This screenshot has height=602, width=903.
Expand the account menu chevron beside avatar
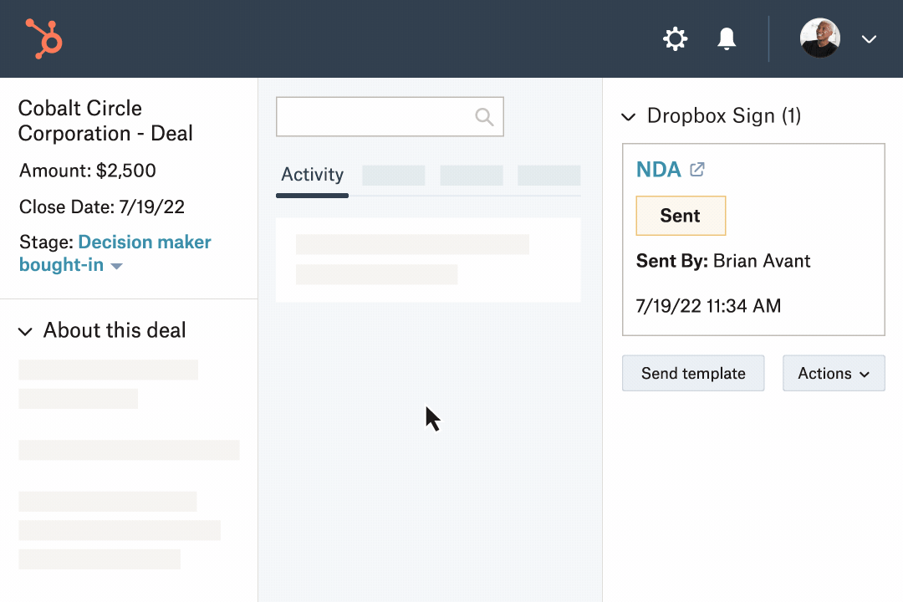pos(869,39)
